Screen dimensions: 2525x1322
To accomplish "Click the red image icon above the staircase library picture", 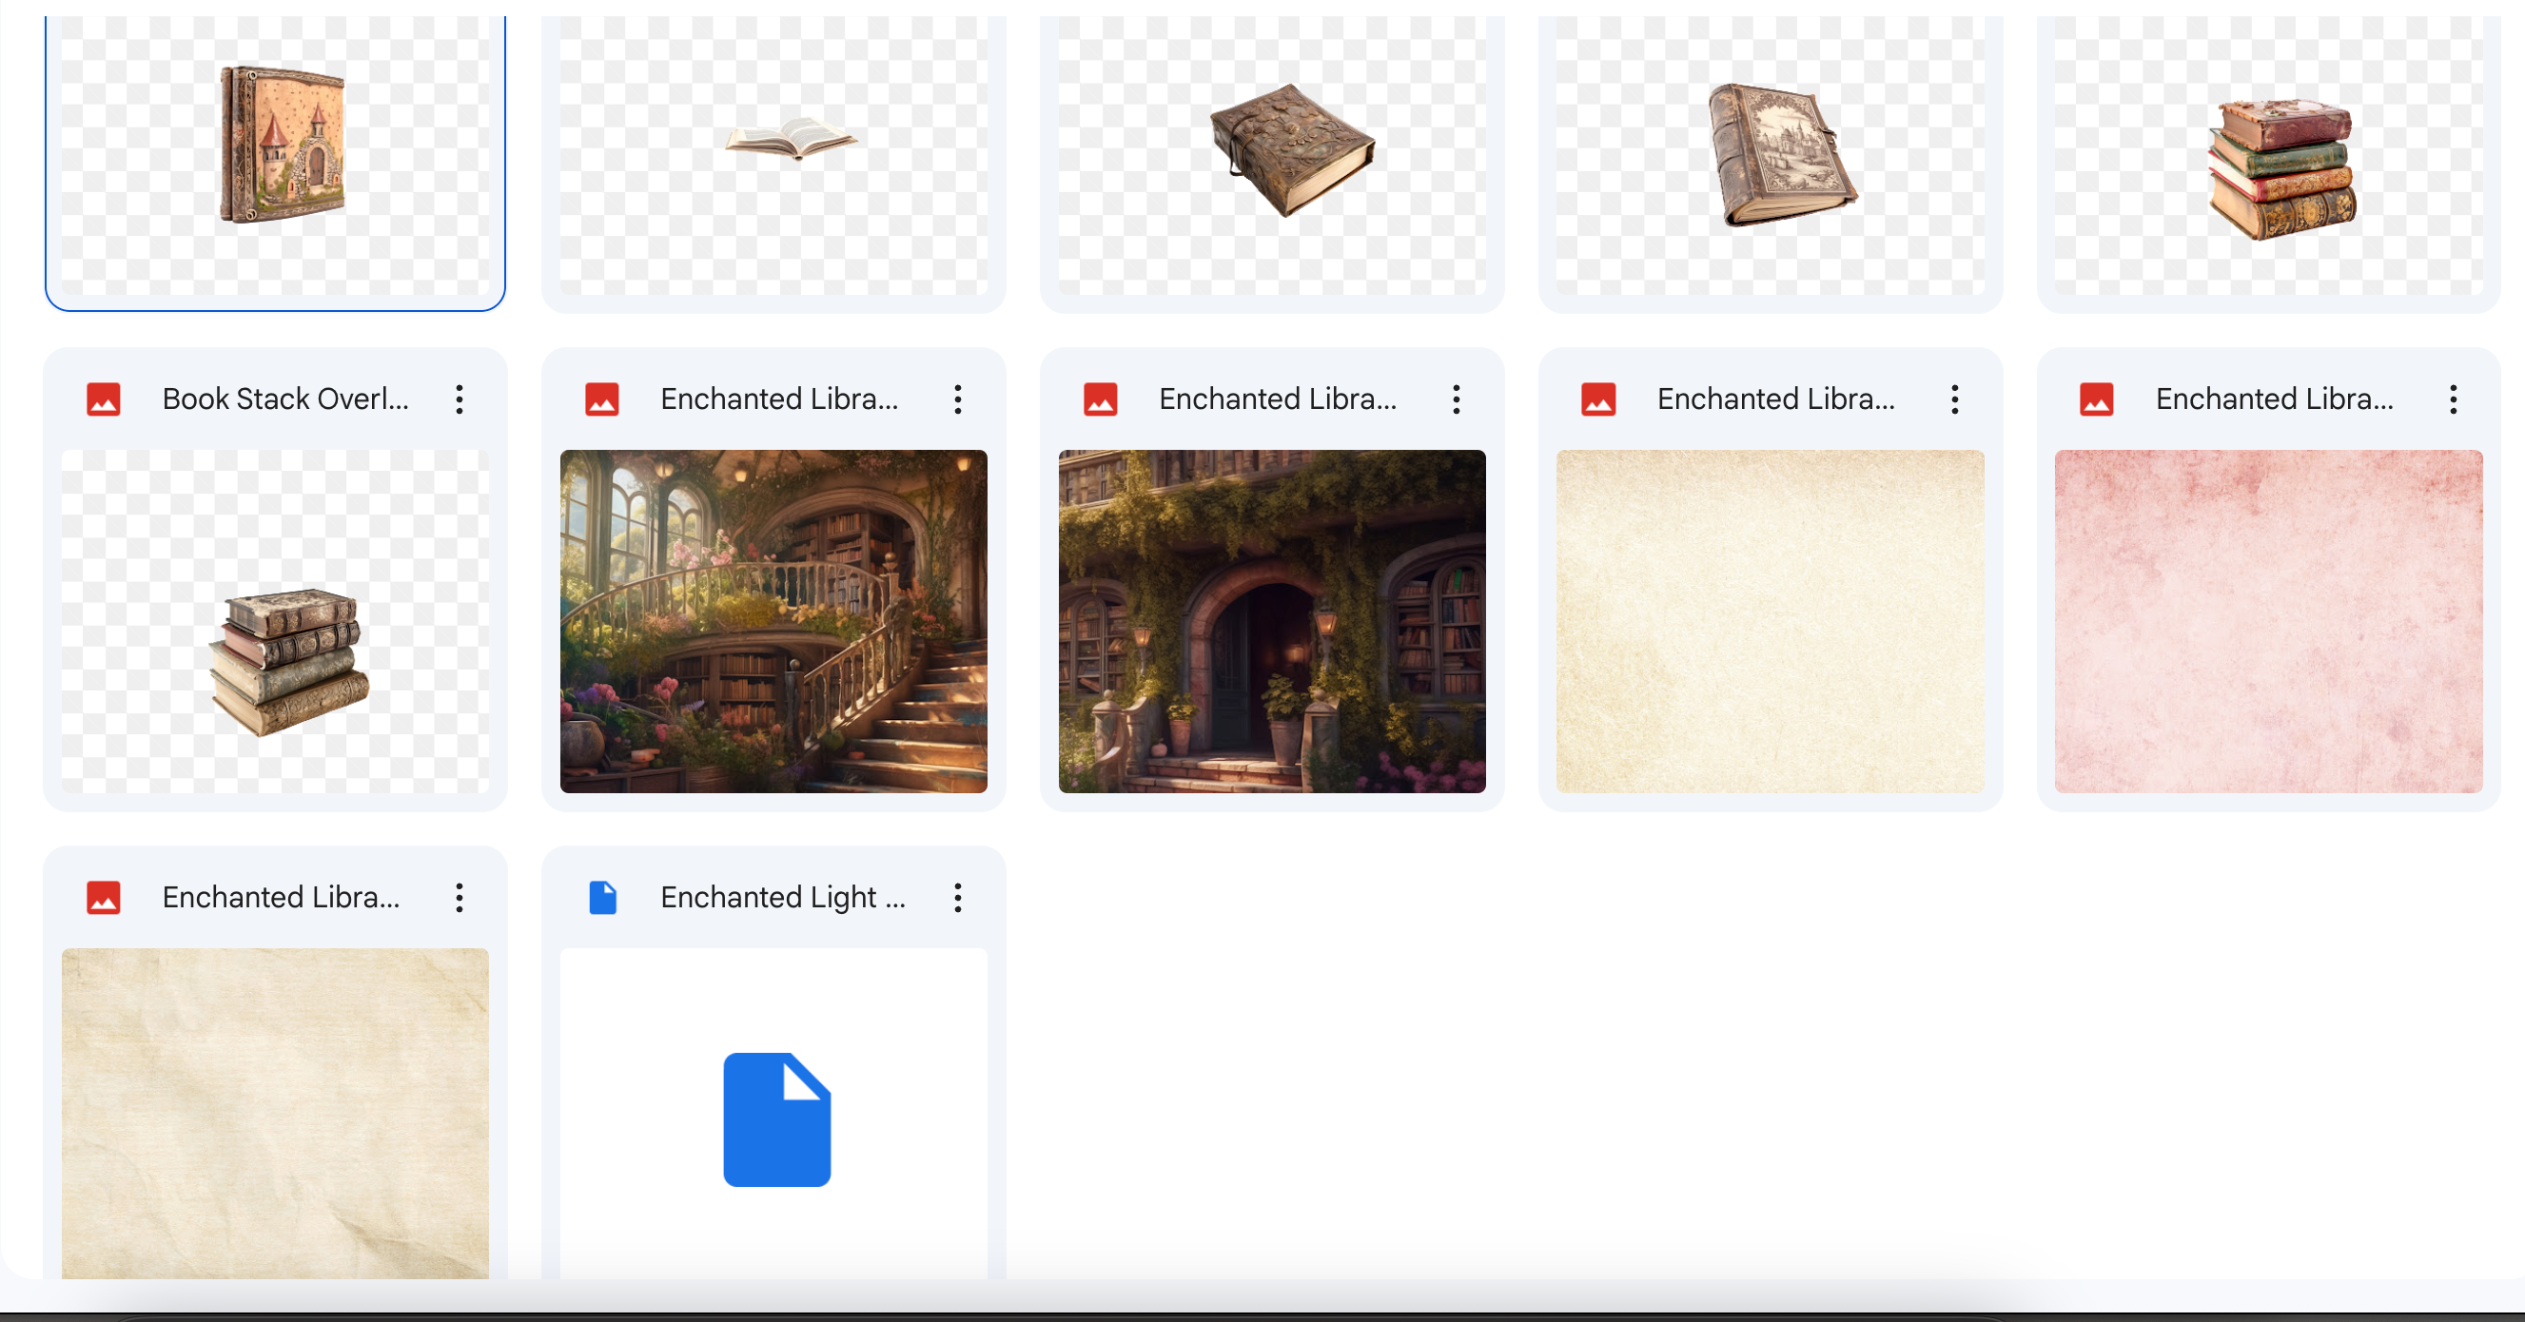I will click(602, 399).
